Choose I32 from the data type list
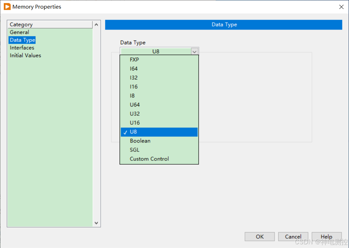This screenshot has height=248, width=349. pos(159,78)
